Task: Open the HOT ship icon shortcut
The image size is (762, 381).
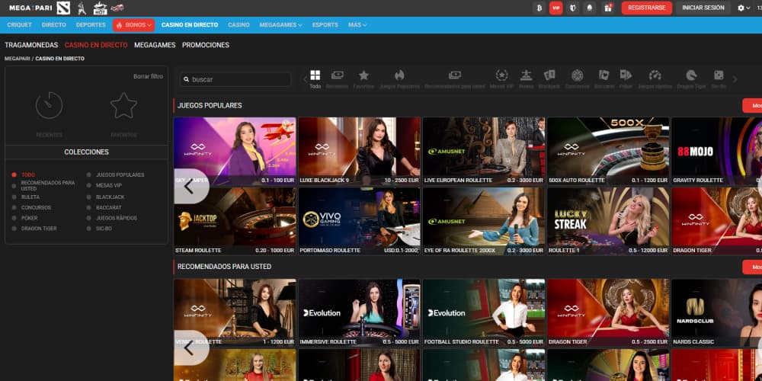Action: 100,8
